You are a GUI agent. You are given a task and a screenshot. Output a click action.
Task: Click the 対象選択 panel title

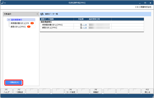pyautogui.click(x=8, y=14)
